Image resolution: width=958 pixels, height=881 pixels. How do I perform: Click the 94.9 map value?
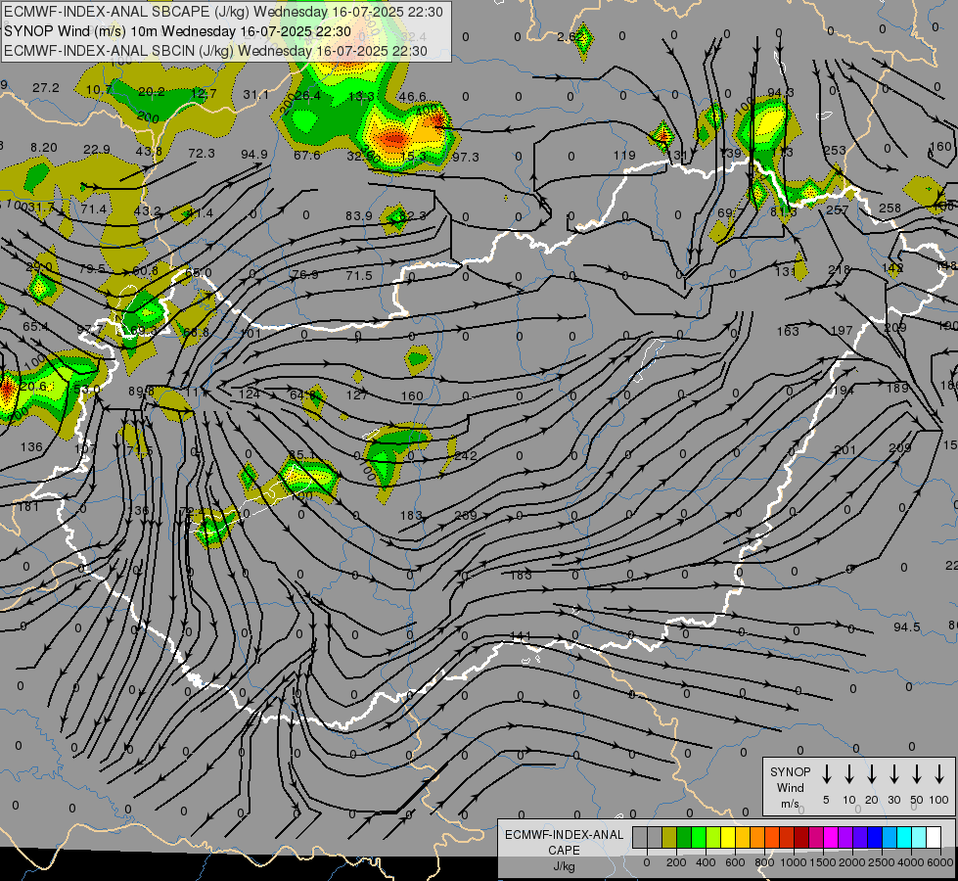[x=254, y=154]
